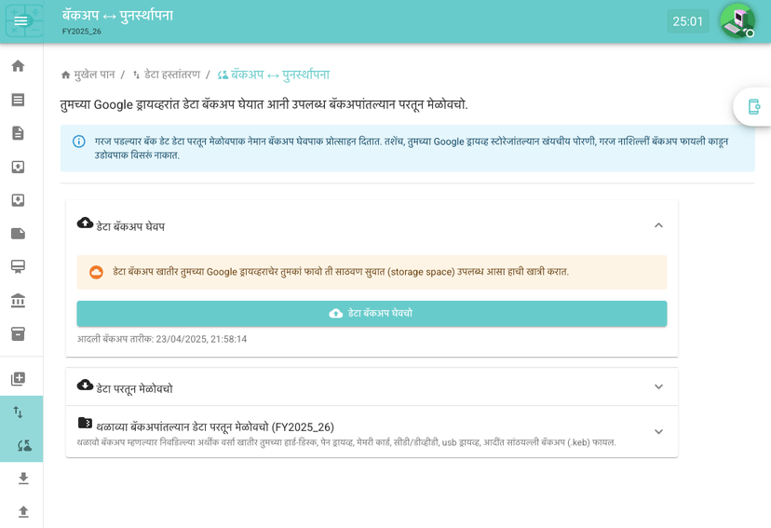Select the backup-restore sidebar menu item
The width and height of the screenshot is (771, 528).
pyautogui.click(x=25, y=446)
